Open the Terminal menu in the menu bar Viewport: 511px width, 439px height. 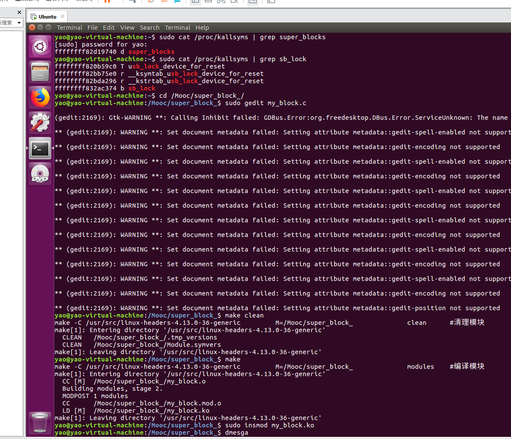click(x=177, y=27)
